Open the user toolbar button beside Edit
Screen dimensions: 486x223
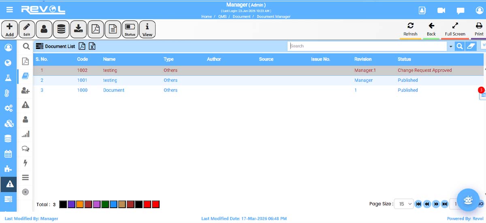pyautogui.click(x=44, y=29)
